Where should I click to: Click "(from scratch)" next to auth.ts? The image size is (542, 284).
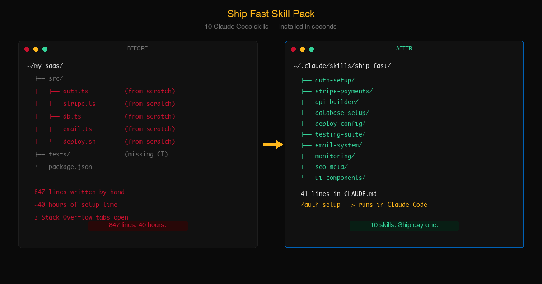pos(150,91)
